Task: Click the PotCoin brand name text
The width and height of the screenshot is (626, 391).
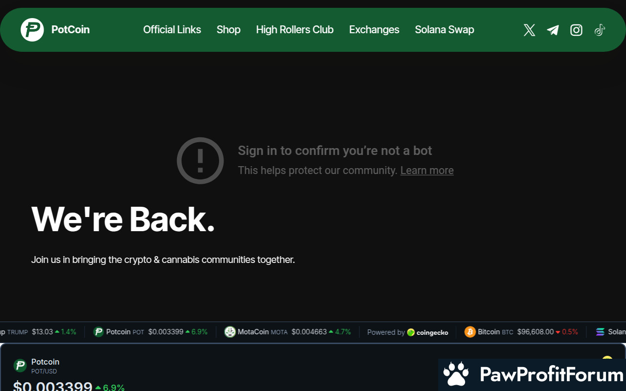Action: pos(70,30)
